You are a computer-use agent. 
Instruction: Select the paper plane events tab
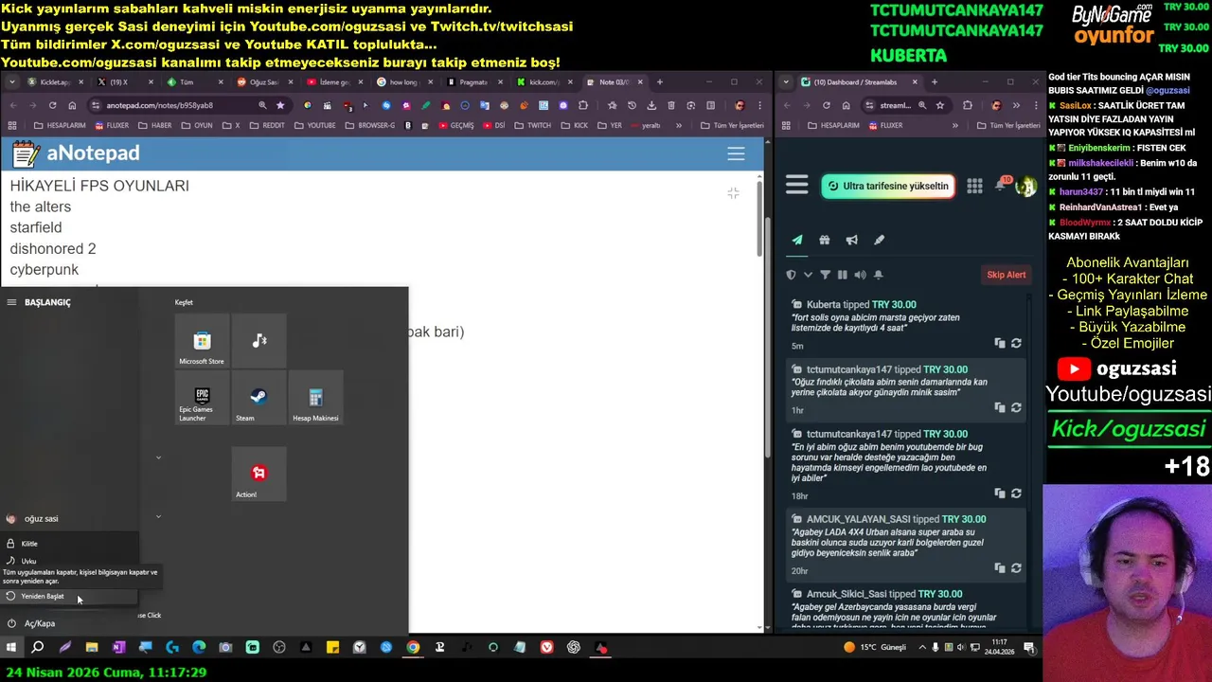tap(797, 240)
